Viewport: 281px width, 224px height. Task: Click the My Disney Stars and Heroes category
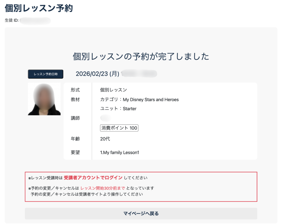(151, 100)
